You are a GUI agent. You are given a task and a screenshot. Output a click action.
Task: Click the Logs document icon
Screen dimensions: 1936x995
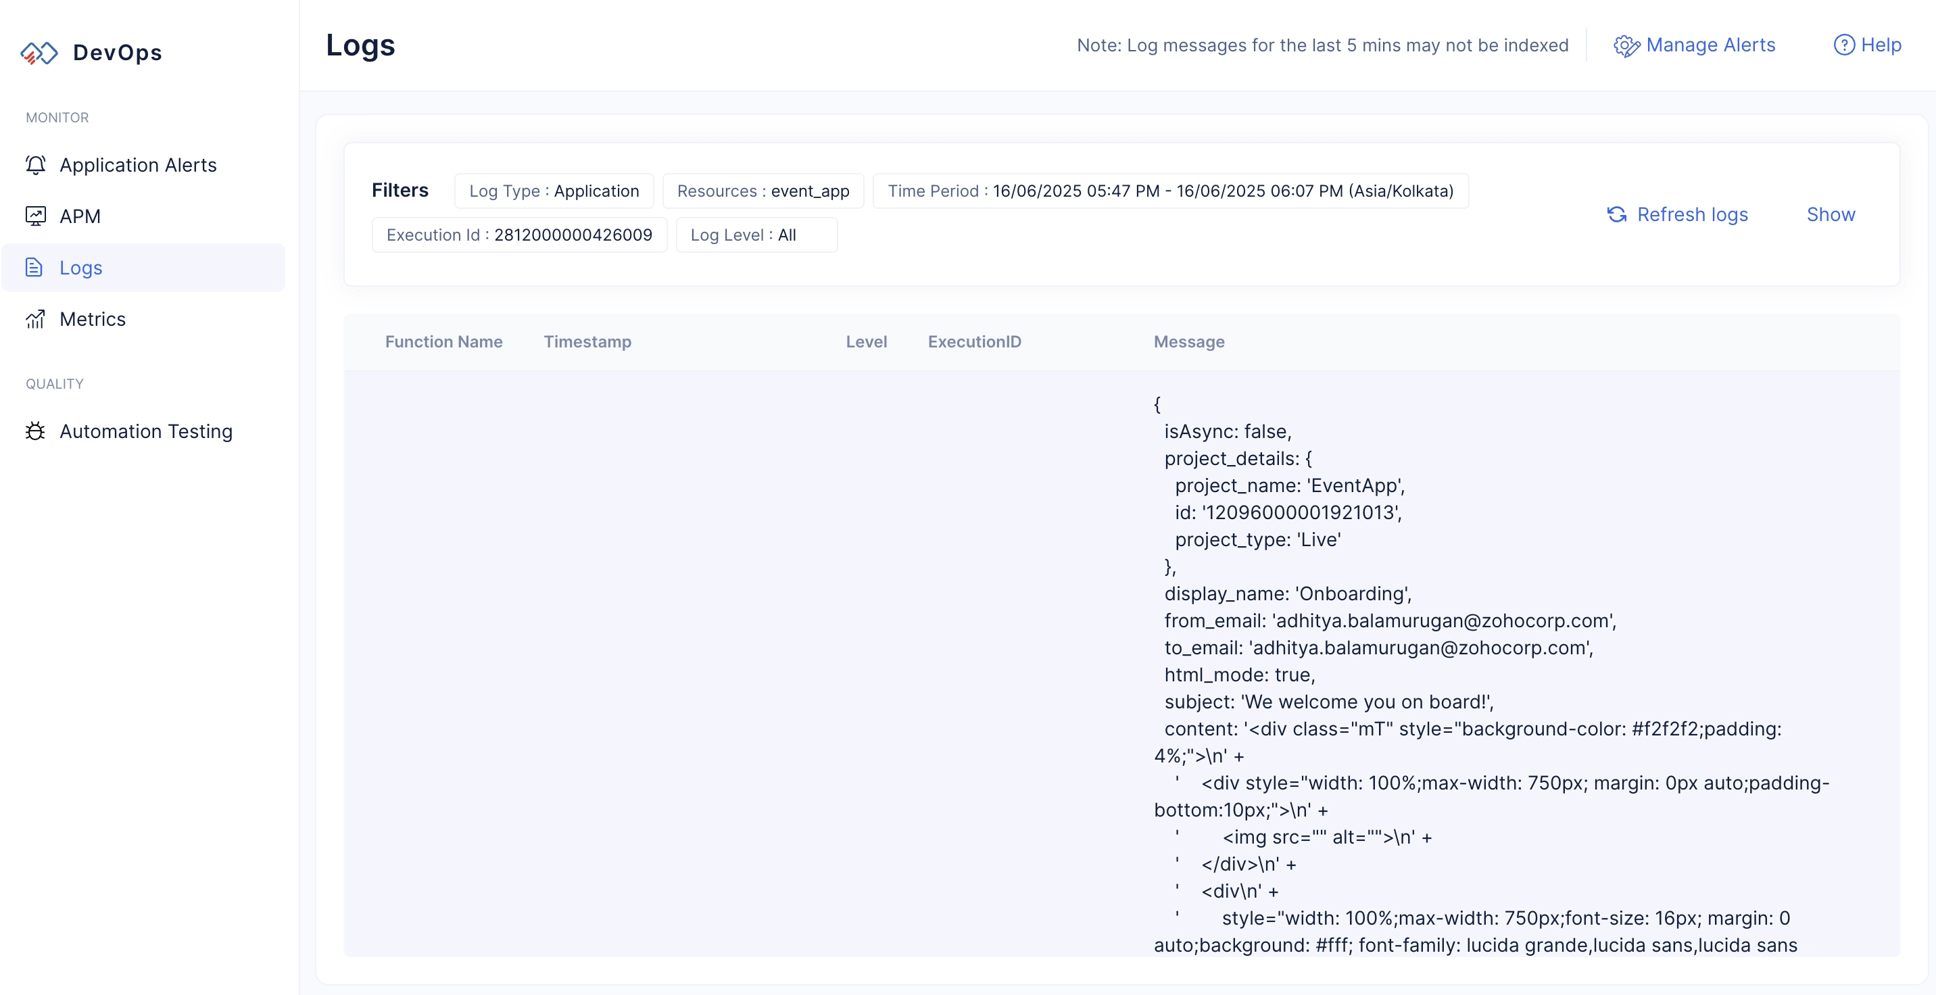pyautogui.click(x=34, y=267)
